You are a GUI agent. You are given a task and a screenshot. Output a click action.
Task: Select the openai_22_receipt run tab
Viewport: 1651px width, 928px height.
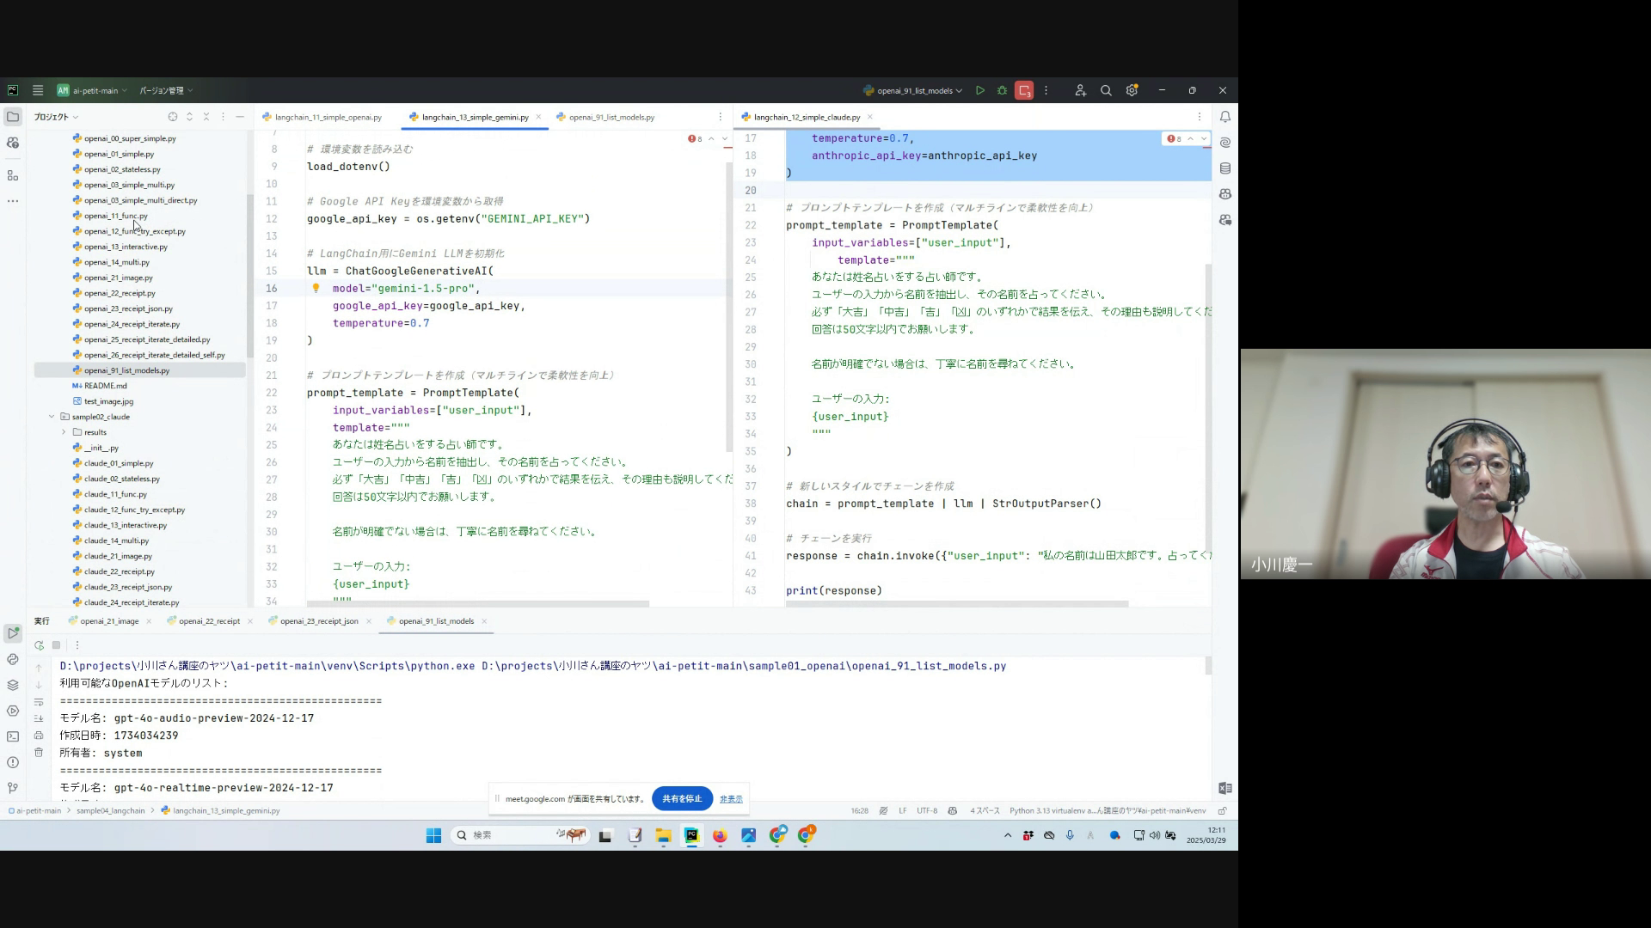[209, 621]
